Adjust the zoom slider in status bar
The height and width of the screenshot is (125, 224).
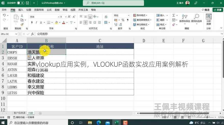pyautogui.click(x=207, y=117)
